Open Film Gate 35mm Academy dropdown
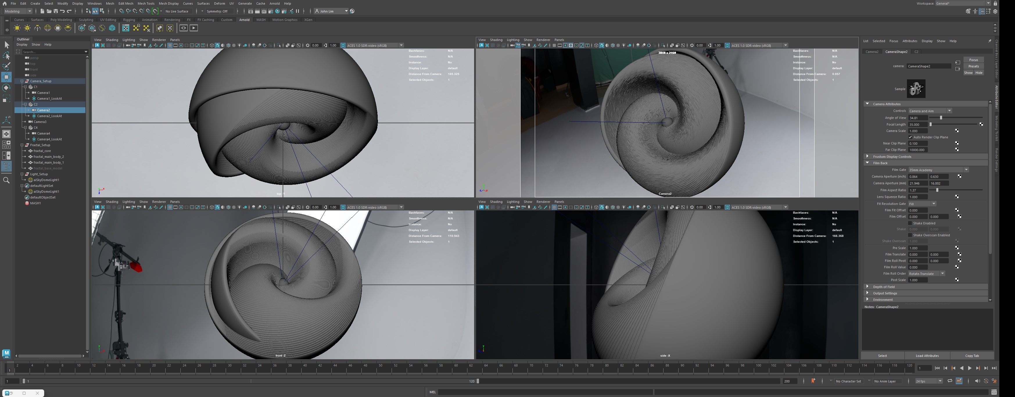 coord(938,170)
